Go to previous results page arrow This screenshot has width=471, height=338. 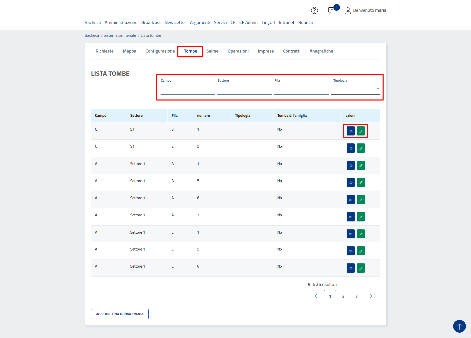point(316,296)
